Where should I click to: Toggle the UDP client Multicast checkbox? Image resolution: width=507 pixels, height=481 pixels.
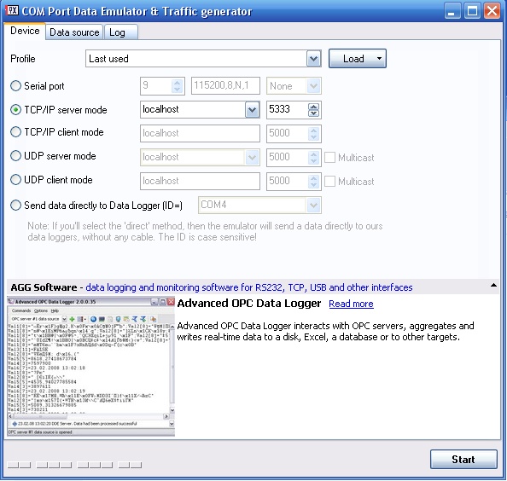(329, 182)
